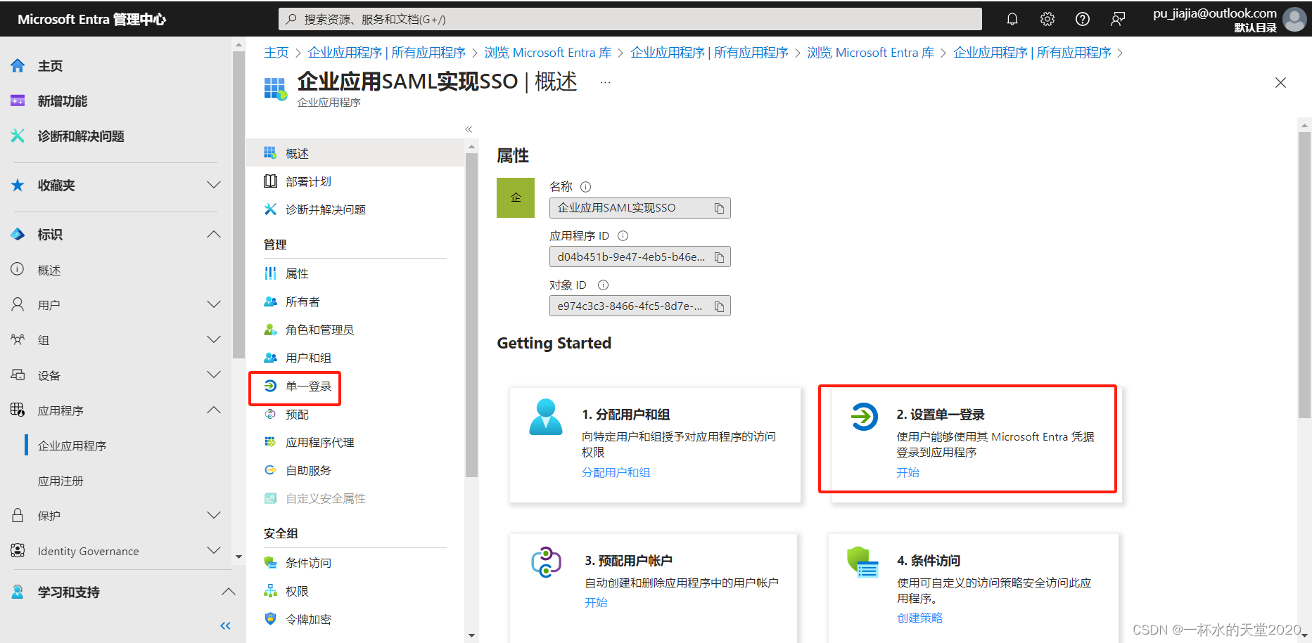The image size is (1312, 643).
Task: Click the pu_jiajia account avatar
Action: [1294, 19]
